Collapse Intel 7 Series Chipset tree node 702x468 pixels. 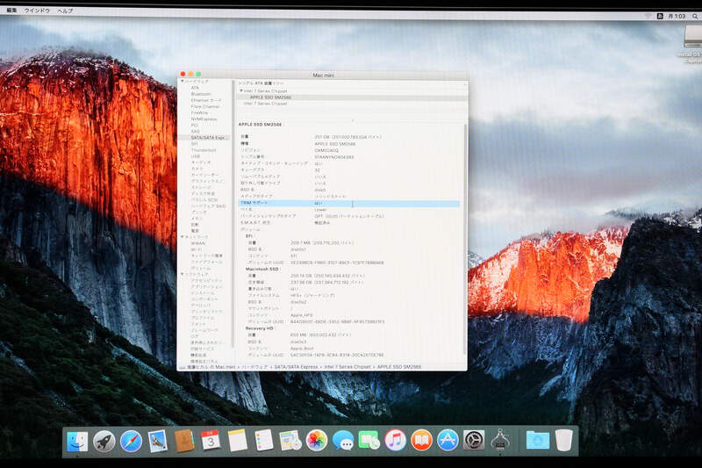(241, 91)
